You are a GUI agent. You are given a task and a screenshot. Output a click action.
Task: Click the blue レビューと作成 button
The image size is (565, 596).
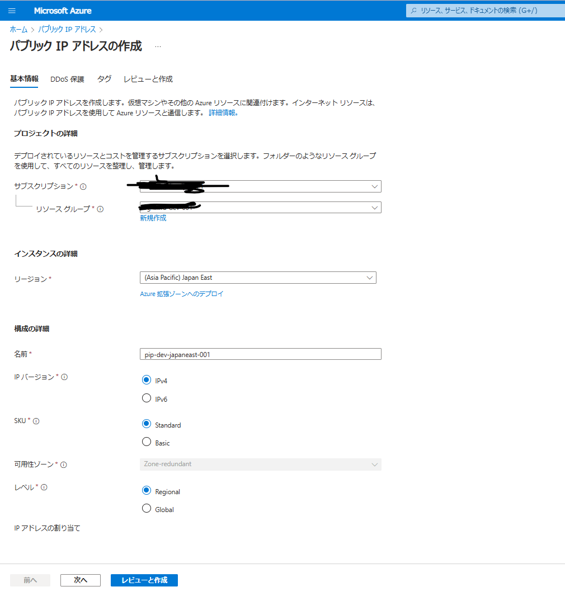coord(144,580)
